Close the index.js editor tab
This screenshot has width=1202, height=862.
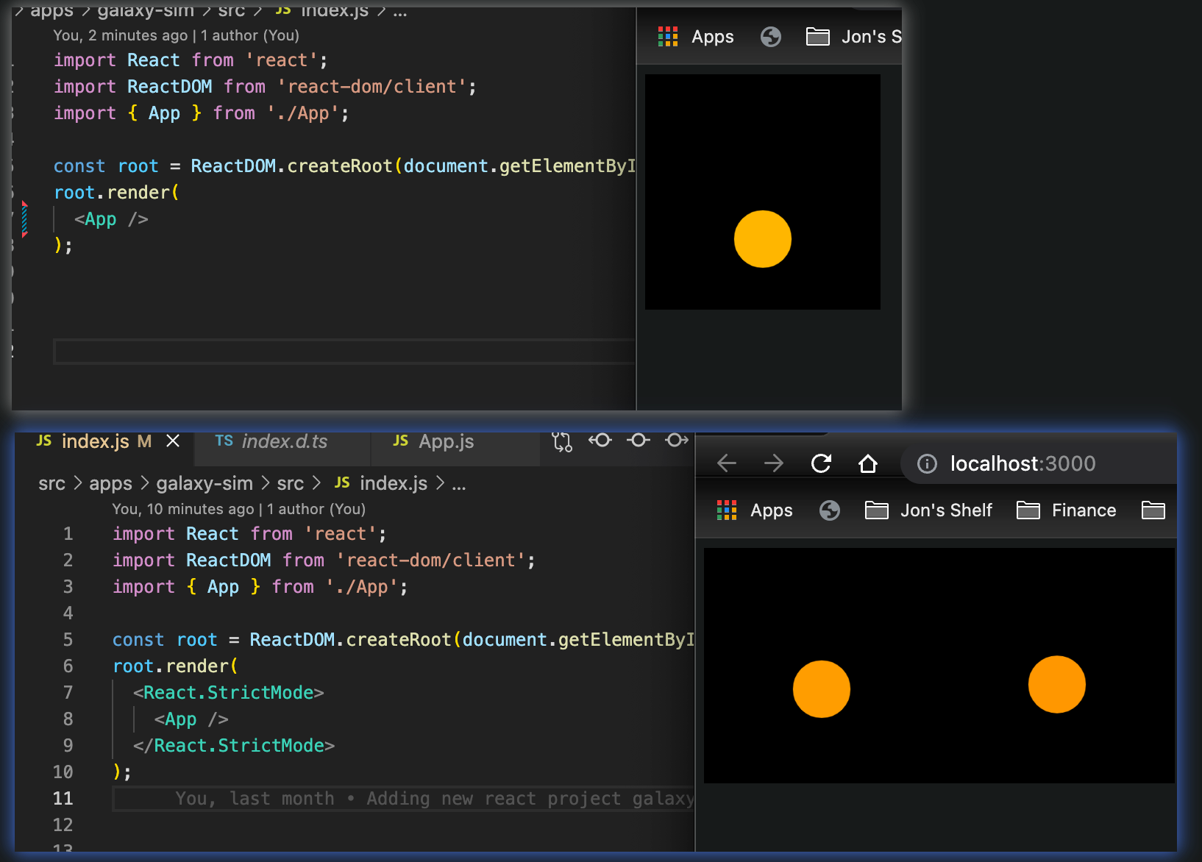[x=173, y=441]
